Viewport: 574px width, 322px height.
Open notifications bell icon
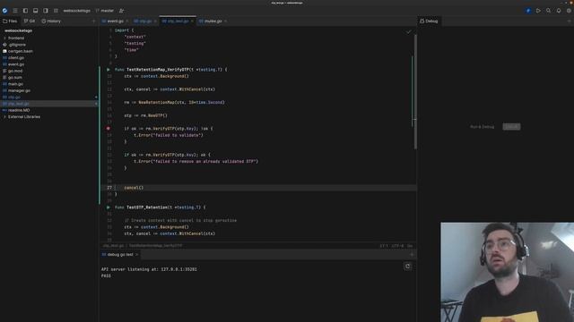559,11
